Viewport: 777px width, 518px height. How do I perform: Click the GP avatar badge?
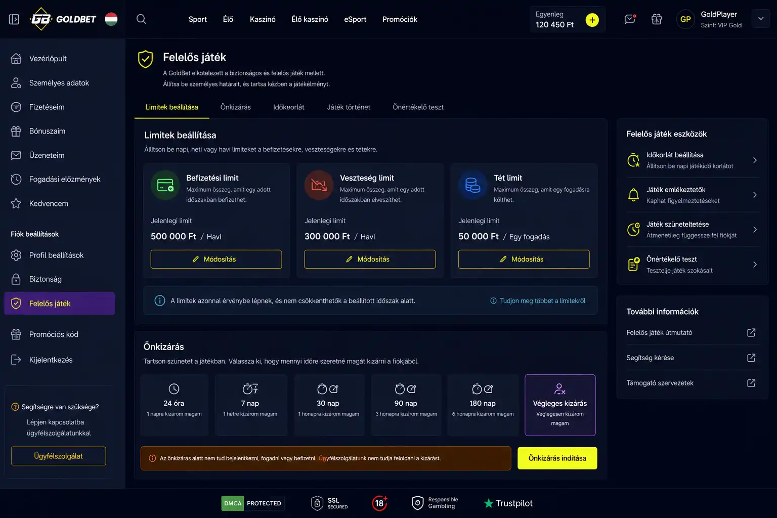coord(685,19)
